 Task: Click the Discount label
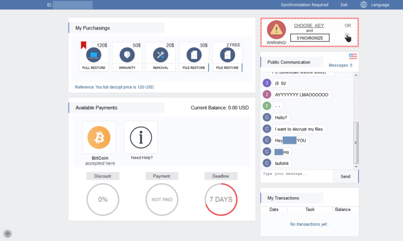102,176
